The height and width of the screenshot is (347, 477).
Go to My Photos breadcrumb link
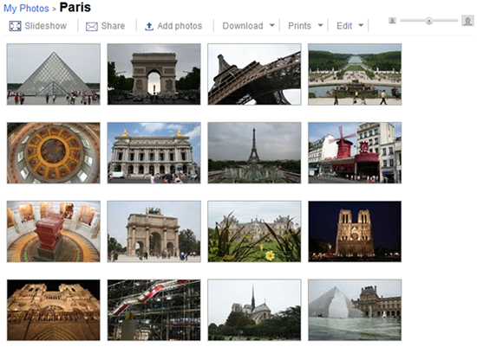(26, 9)
